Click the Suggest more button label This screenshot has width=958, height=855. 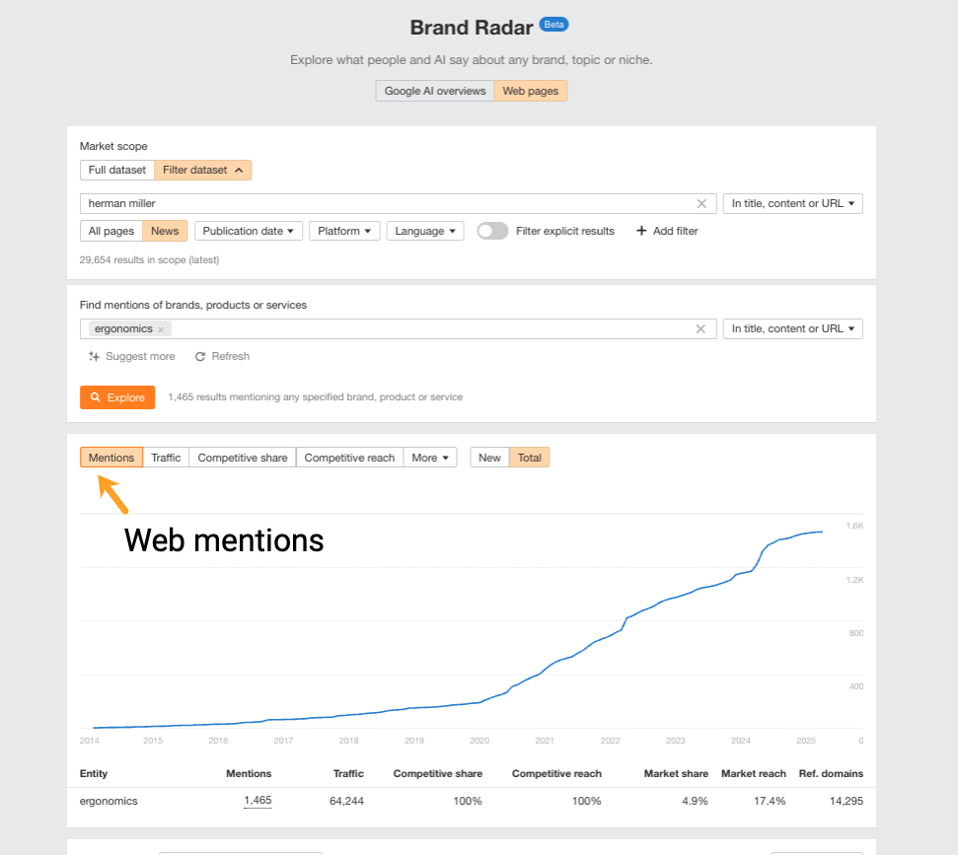[140, 356]
